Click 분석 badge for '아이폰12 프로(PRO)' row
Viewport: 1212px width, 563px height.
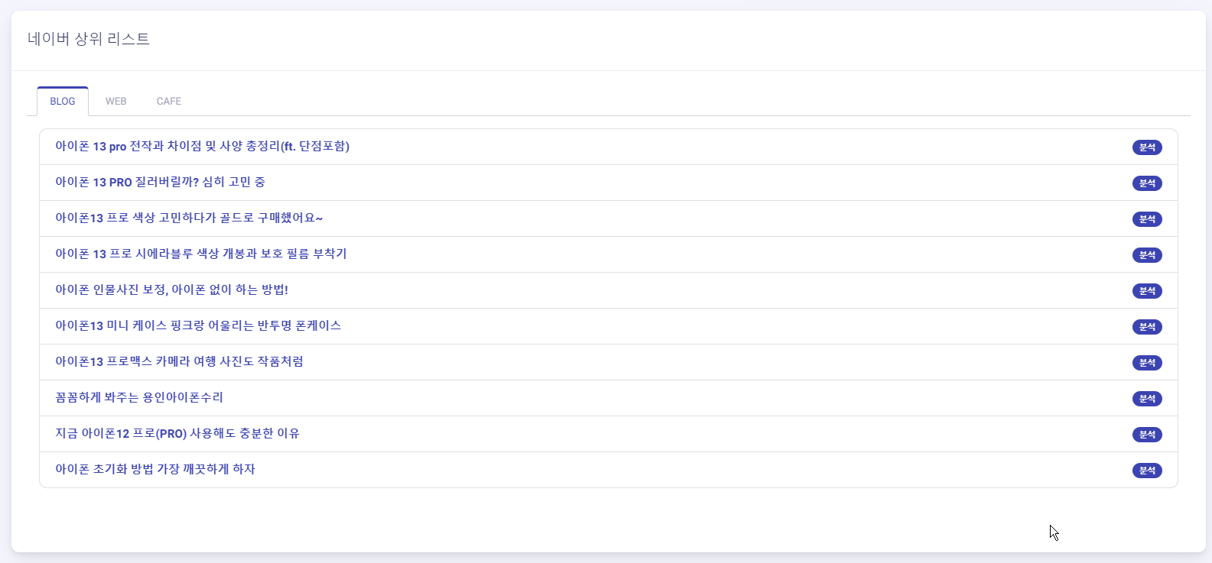1147,435
